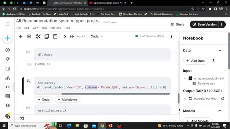Screen dimensions: 230x129
Task: Open the Edit menu
Action: [x=27, y=28]
